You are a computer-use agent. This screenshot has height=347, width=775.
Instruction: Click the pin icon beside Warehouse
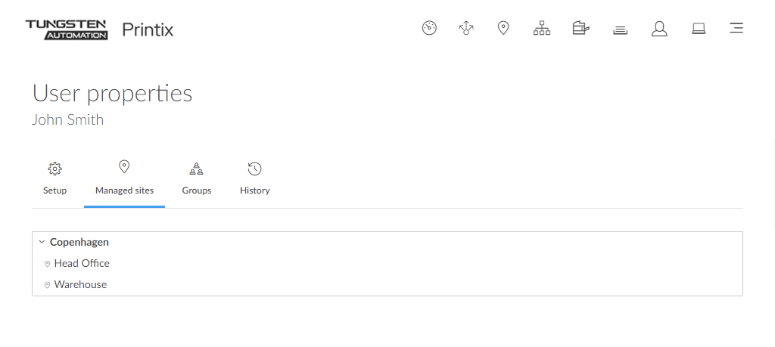47,285
